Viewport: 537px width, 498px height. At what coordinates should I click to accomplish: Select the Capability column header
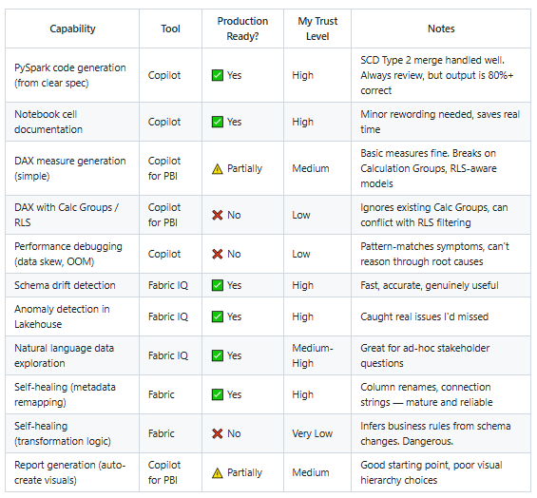click(72, 29)
